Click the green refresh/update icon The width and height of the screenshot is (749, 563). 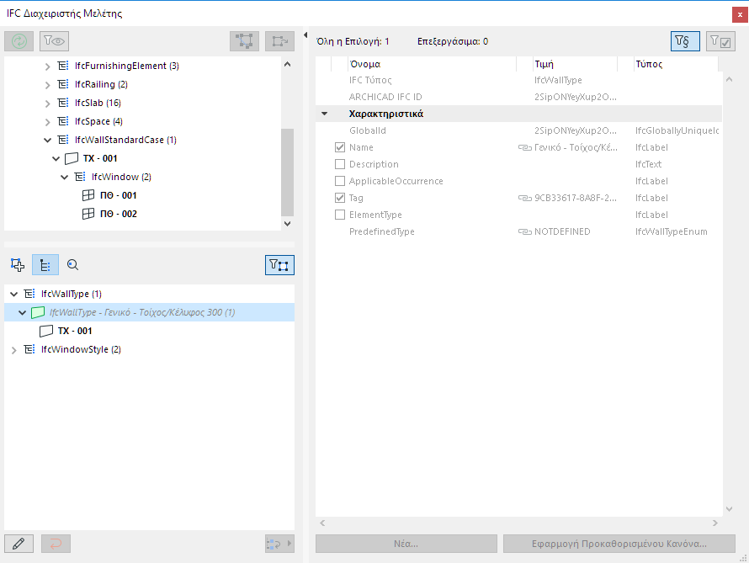[19, 41]
